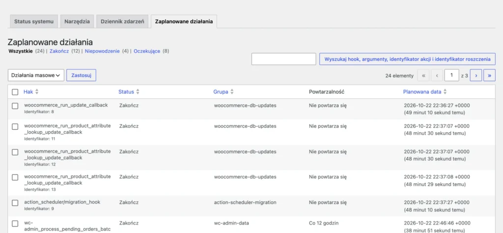Sort by Status column arrows
The width and height of the screenshot is (503, 233).
(138, 92)
